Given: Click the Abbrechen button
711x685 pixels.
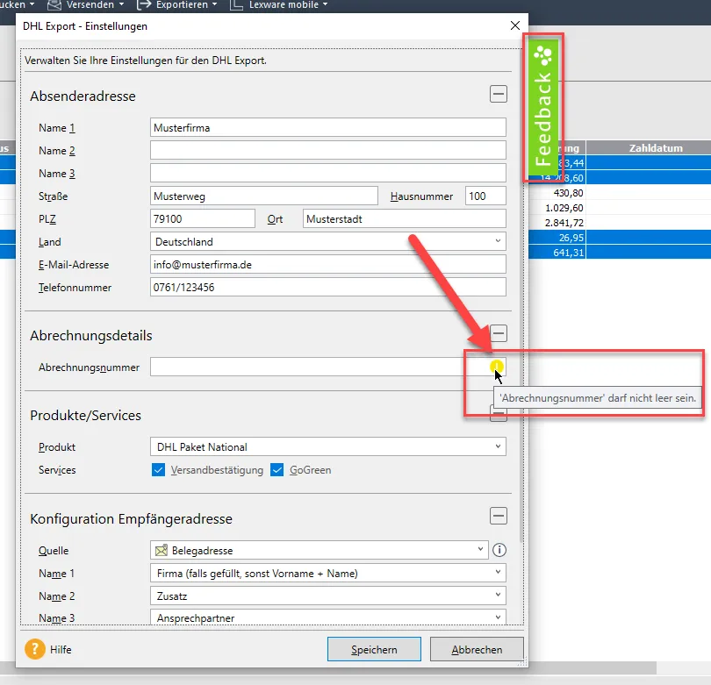Looking at the screenshot, I should [477, 650].
